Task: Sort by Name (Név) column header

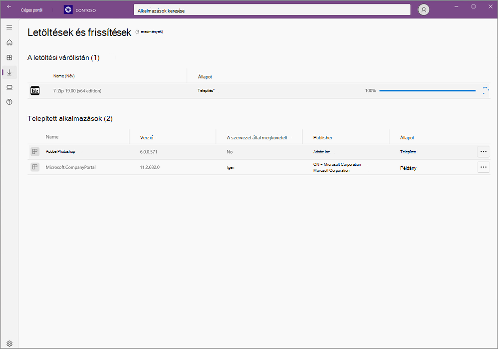Action: pos(64,76)
